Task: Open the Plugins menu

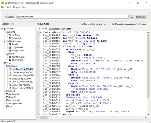Action: click(17, 7)
